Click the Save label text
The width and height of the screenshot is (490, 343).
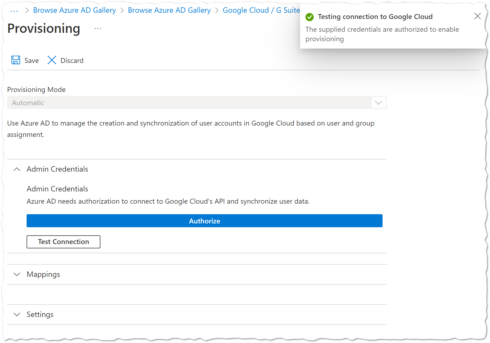coord(31,60)
